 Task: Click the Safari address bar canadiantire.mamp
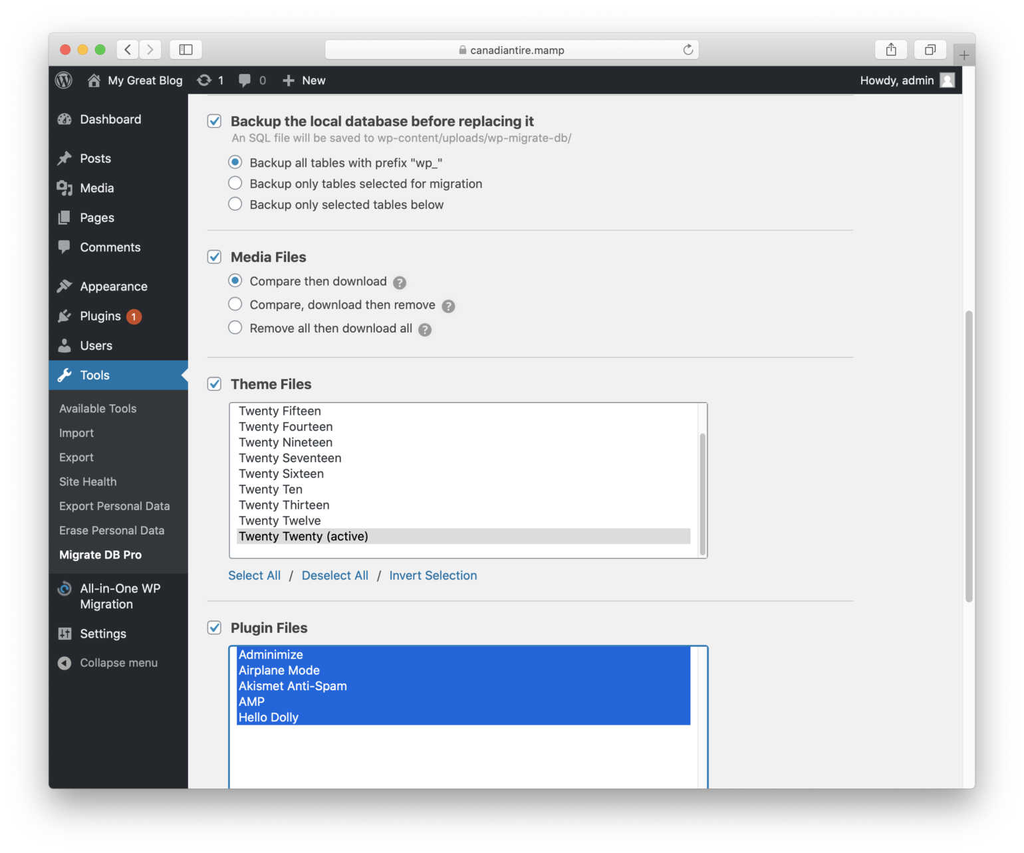tap(512, 50)
